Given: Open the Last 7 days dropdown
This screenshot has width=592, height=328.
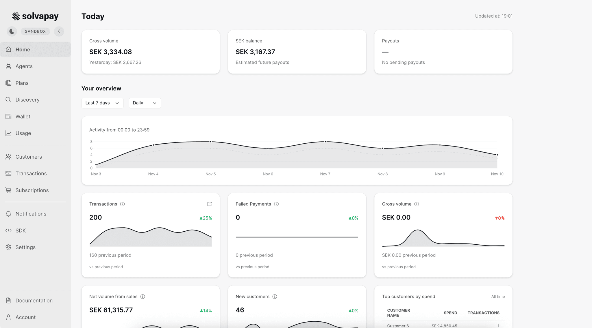Looking at the screenshot, I should pos(102,103).
